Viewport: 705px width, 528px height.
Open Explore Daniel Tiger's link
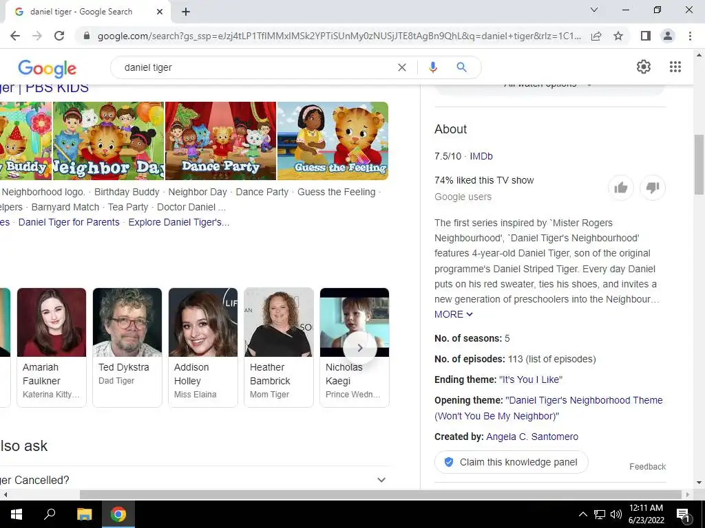(179, 222)
